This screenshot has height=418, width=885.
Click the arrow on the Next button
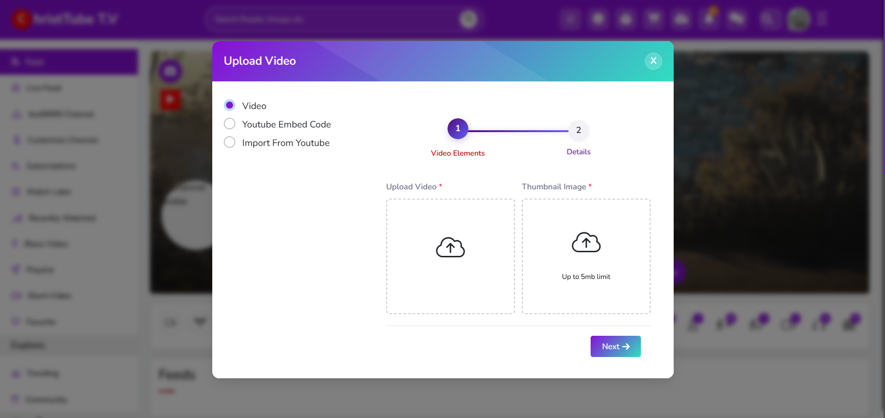pyautogui.click(x=626, y=346)
